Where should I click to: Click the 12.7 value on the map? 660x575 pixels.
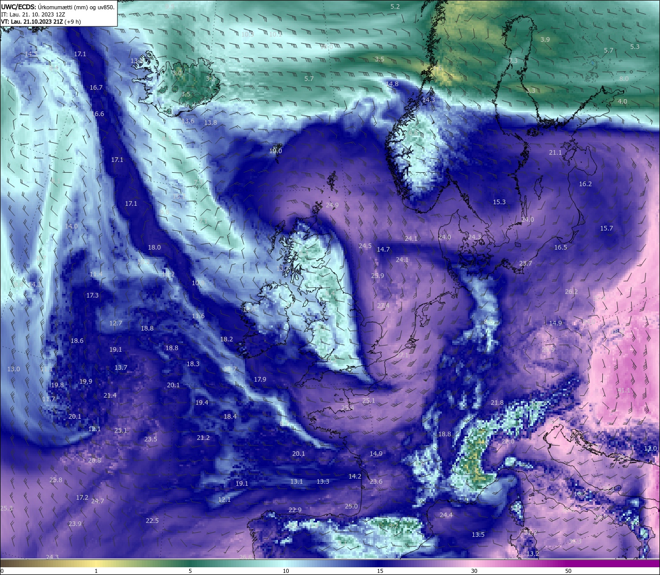click(116, 323)
